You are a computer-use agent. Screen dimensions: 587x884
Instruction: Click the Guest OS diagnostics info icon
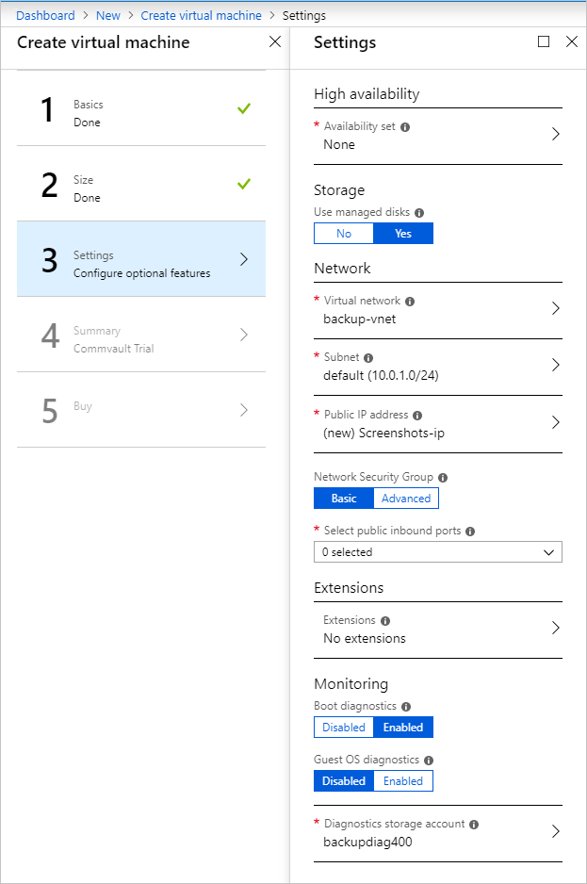click(x=429, y=760)
